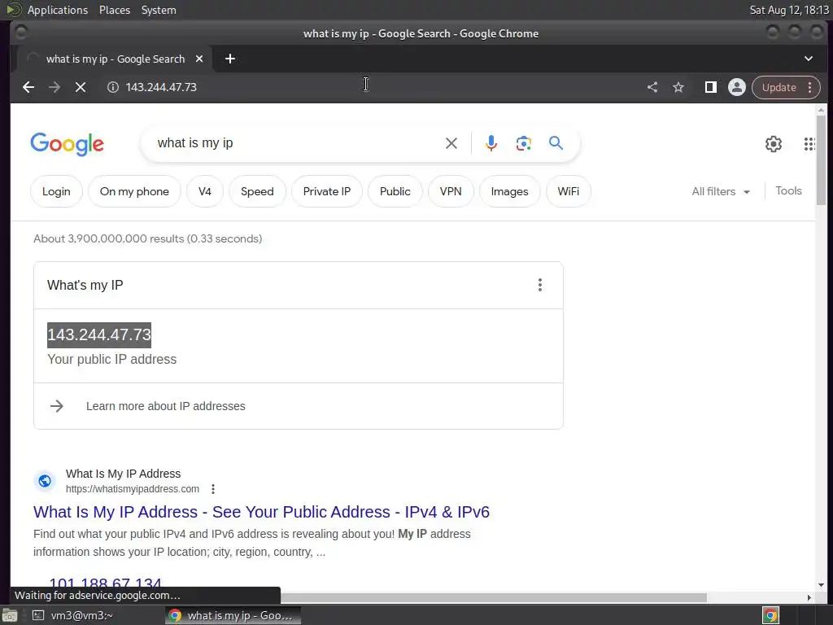Click the 'Your public IP address' label
Viewport: 833px width, 625px height.
tap(111, 359)
